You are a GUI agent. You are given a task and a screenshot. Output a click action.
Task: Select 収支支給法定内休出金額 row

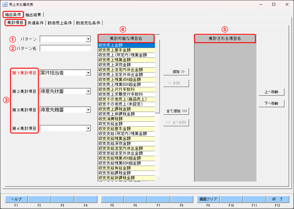[126, 148]
